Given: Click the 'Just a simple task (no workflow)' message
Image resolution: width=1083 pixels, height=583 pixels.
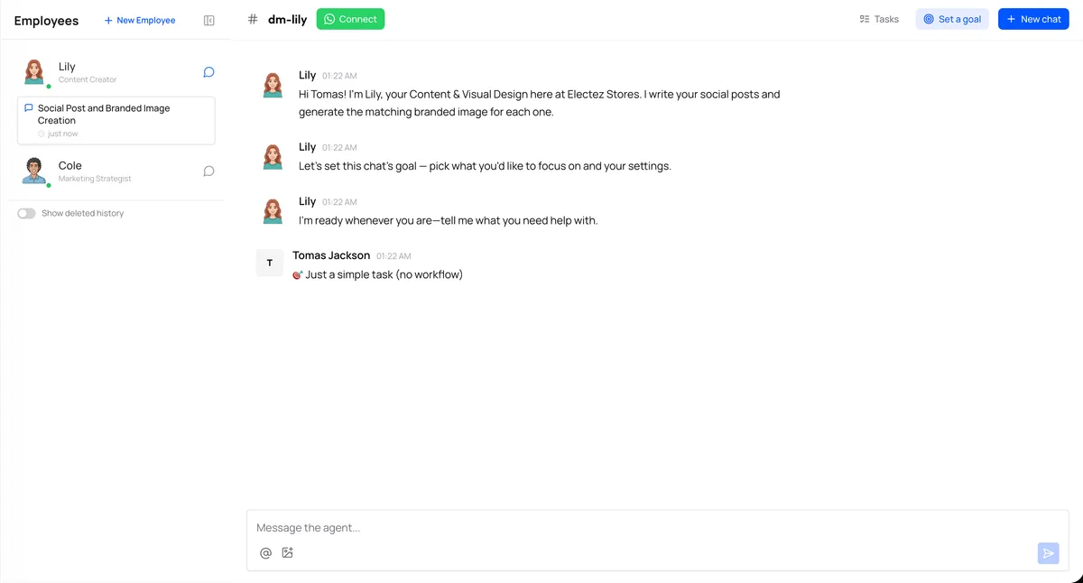Looking at the screenshot, I should [x=377, y=274].
